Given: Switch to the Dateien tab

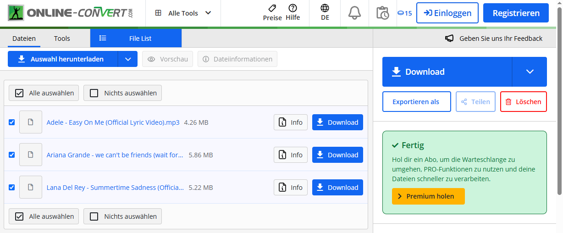Looking at the screenshot, I should pyautogui.click(x=24, y=39).
